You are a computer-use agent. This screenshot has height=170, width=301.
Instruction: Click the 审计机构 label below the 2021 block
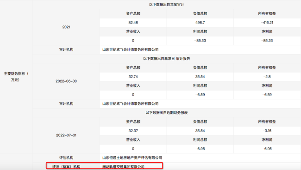66,49
